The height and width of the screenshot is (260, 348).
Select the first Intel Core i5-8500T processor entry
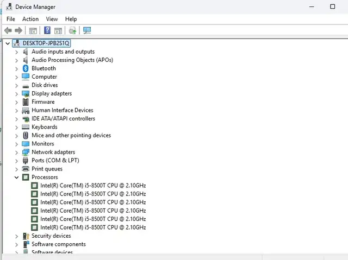pos(93,186)
